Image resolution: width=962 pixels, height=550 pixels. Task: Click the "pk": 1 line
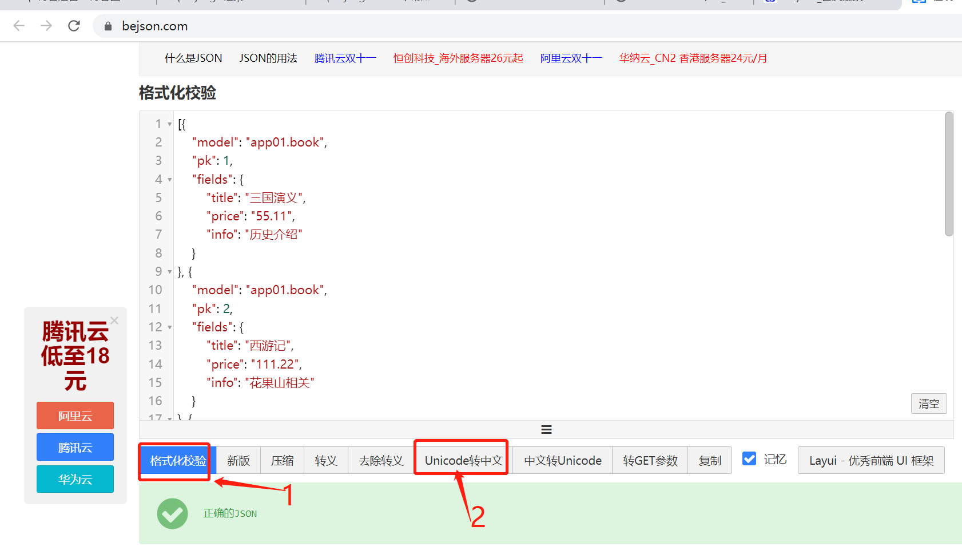click(x=212, y=161)
